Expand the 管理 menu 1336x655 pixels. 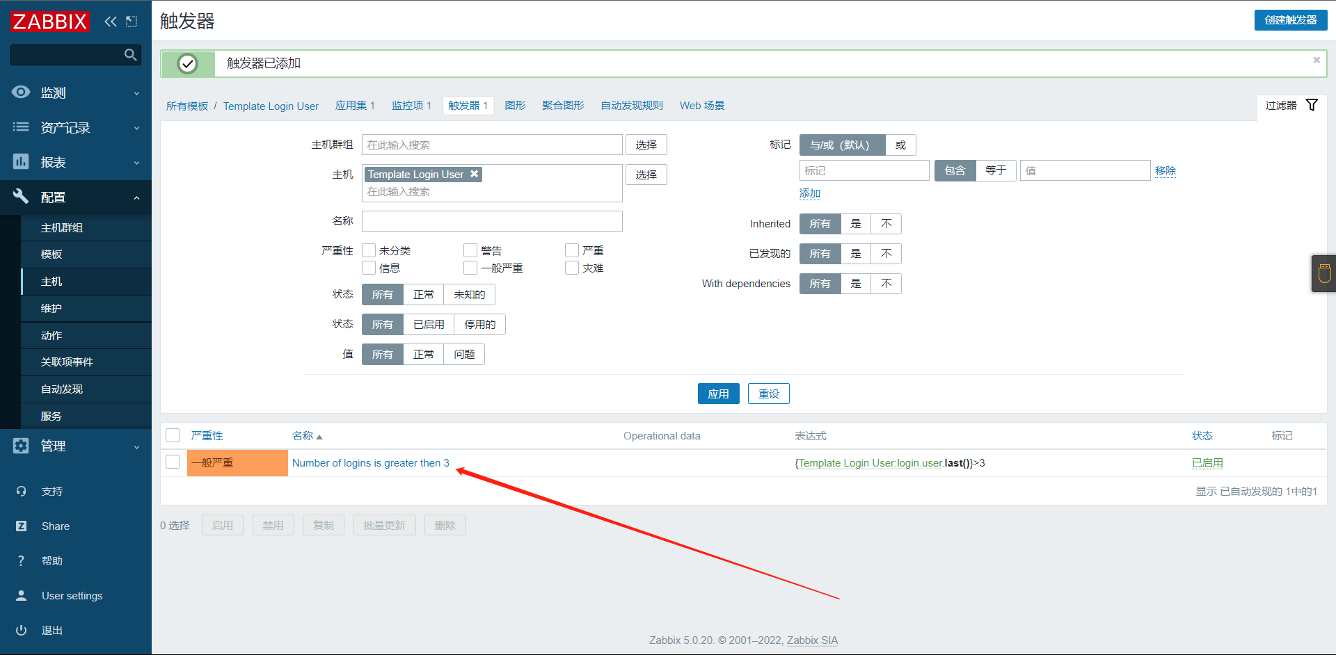[137, 446]
